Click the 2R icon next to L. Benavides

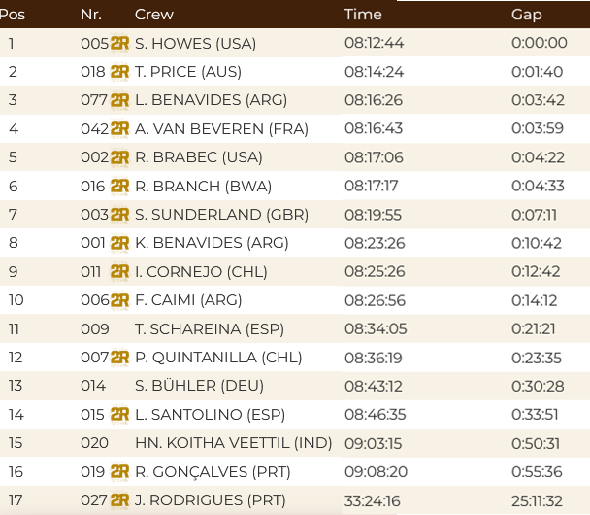[120, 100]
